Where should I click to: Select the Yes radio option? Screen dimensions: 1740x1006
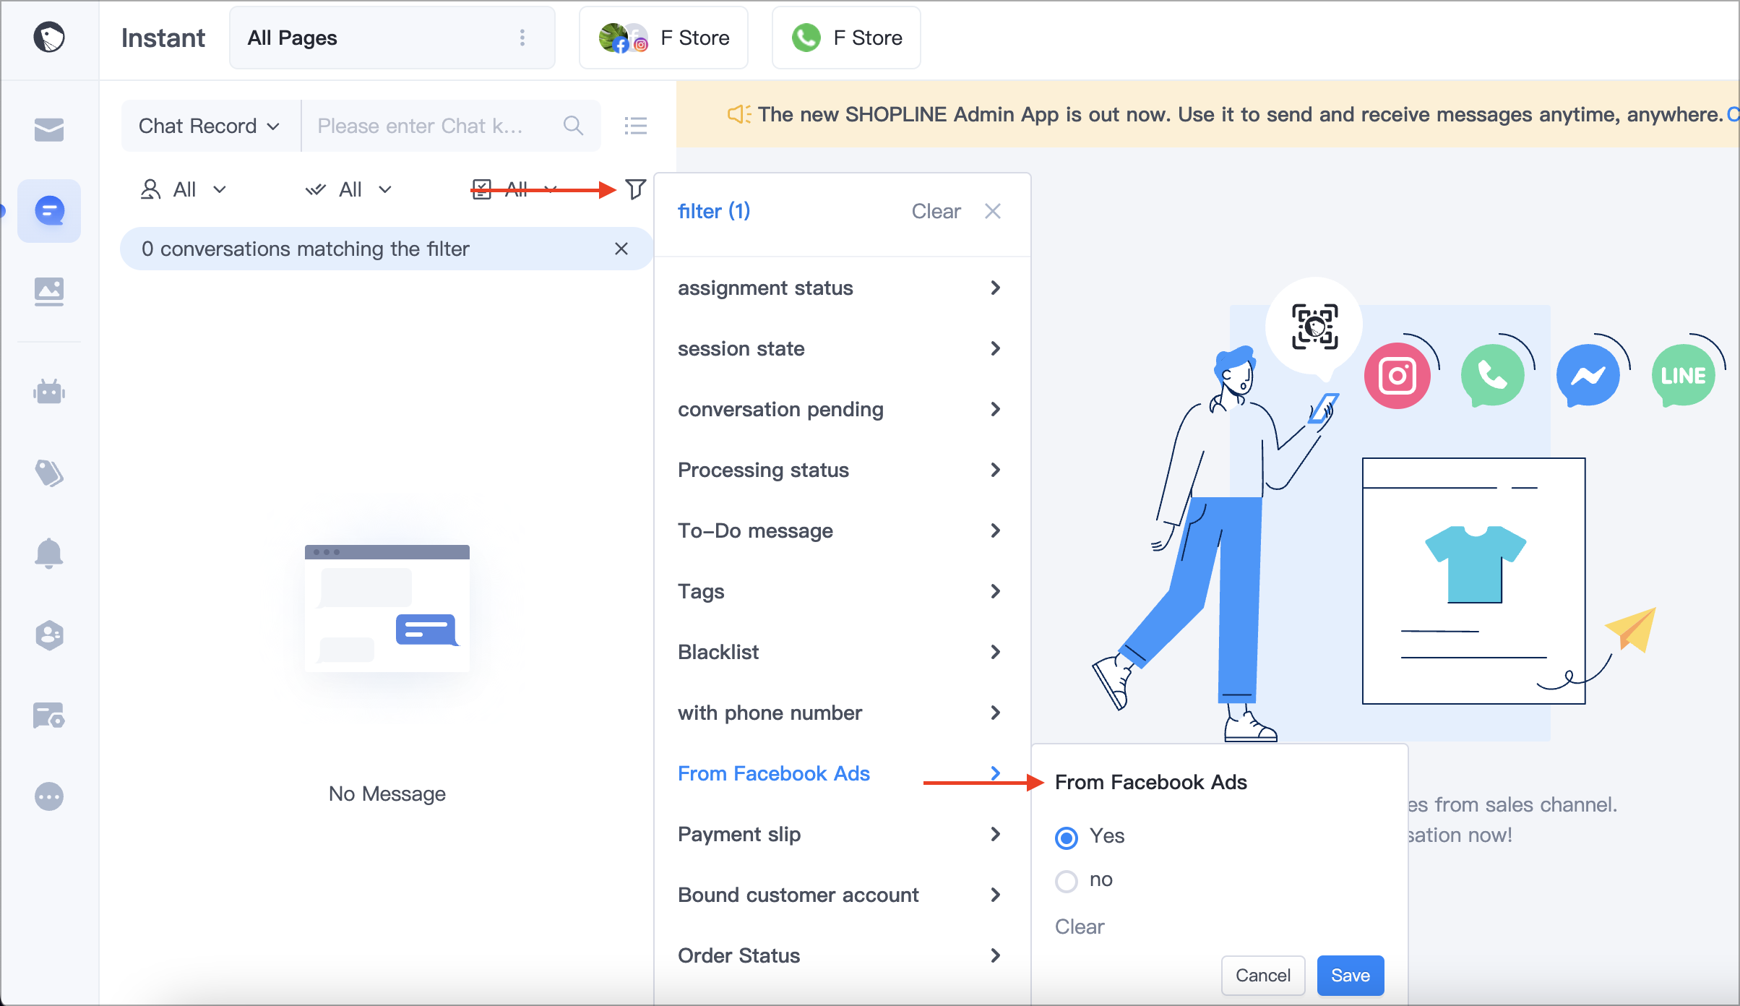(1067, 838)
